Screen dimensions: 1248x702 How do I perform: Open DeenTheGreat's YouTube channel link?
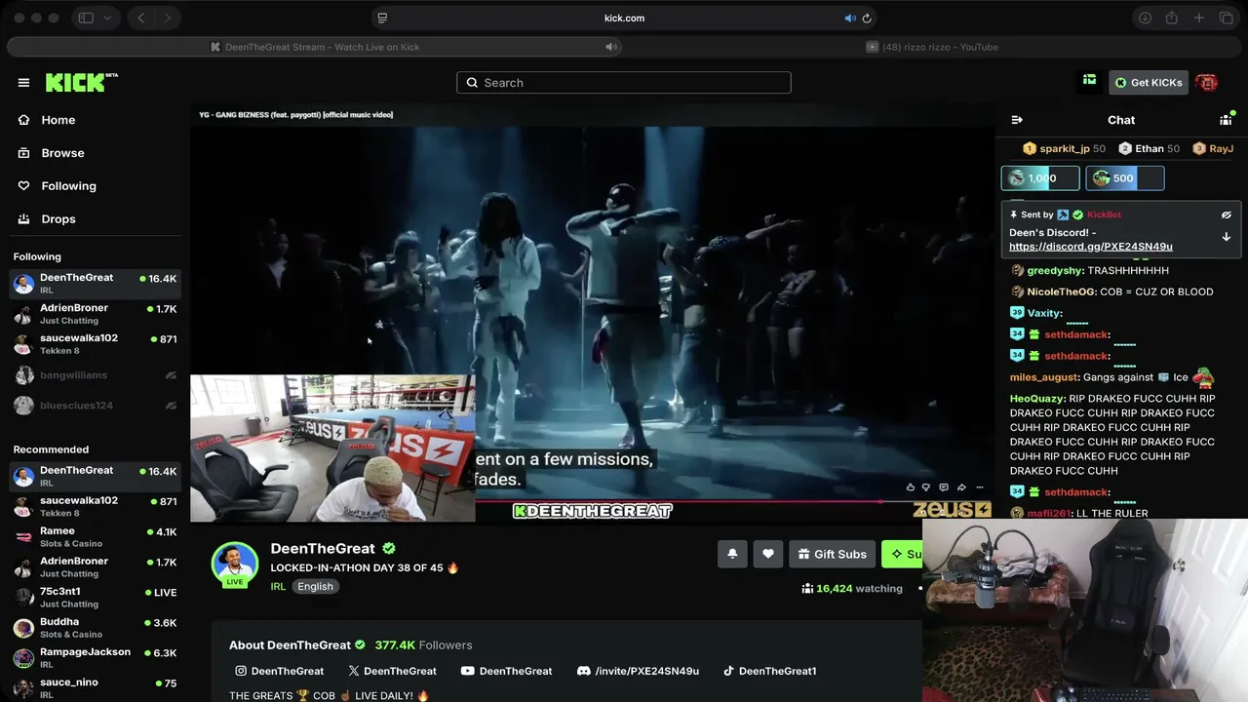coord(506,671)
